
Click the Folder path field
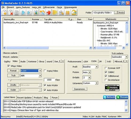(x=103, y=13)
